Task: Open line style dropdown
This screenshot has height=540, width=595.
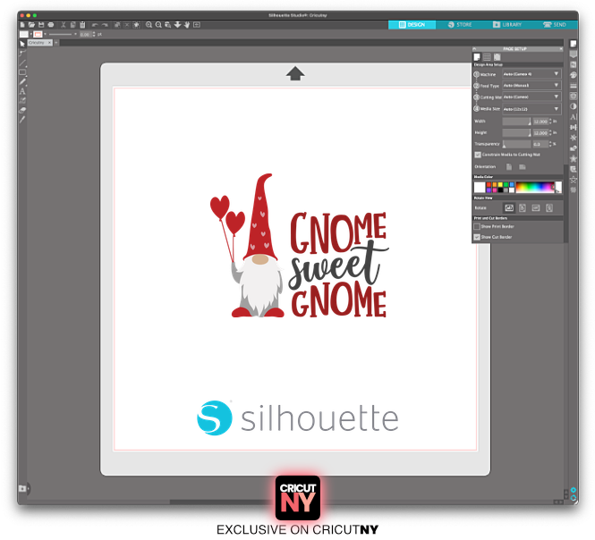Action: pos(75,35)
